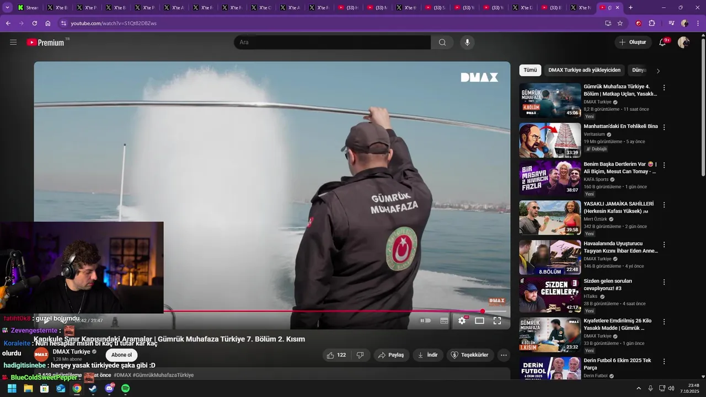Click the Paylaş share button
The image size is (706, 397).
(x=391, y=355)
